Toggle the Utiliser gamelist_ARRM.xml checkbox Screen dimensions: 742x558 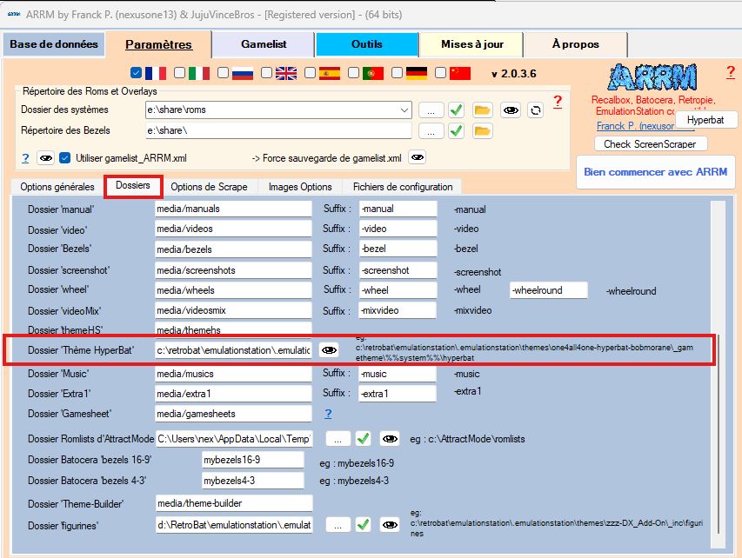click(65, 158)
